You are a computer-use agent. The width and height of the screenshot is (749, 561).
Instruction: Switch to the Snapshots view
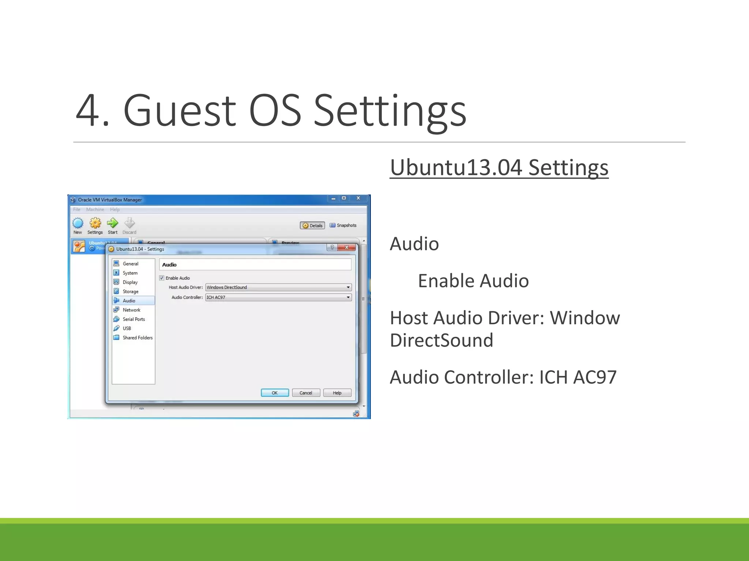(343, 225)
